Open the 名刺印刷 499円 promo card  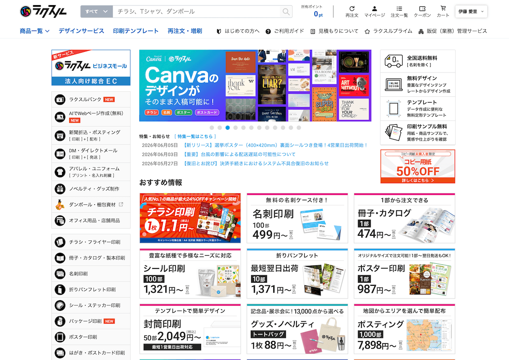[x=297, y=218]
